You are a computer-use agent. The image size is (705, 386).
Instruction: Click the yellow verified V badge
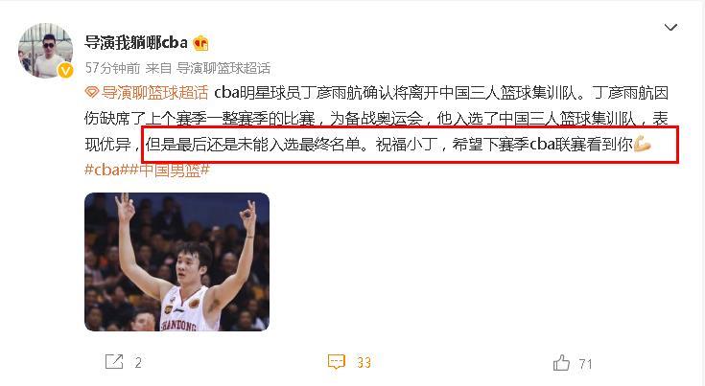[x=65, y=70]
